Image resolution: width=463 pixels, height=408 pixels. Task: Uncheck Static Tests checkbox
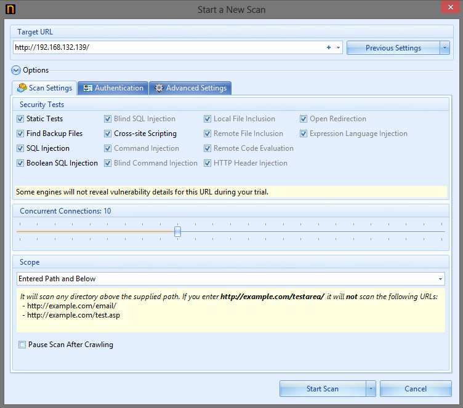click(x=20, y=119)
